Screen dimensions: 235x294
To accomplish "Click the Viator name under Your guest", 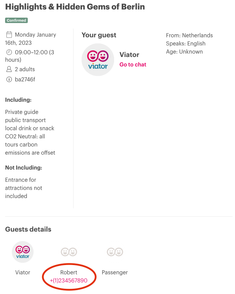I will pyautogui.click(x=129, y=55).
